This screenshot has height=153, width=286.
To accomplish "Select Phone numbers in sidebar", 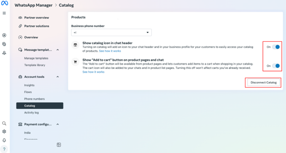I will click(34, 99).
